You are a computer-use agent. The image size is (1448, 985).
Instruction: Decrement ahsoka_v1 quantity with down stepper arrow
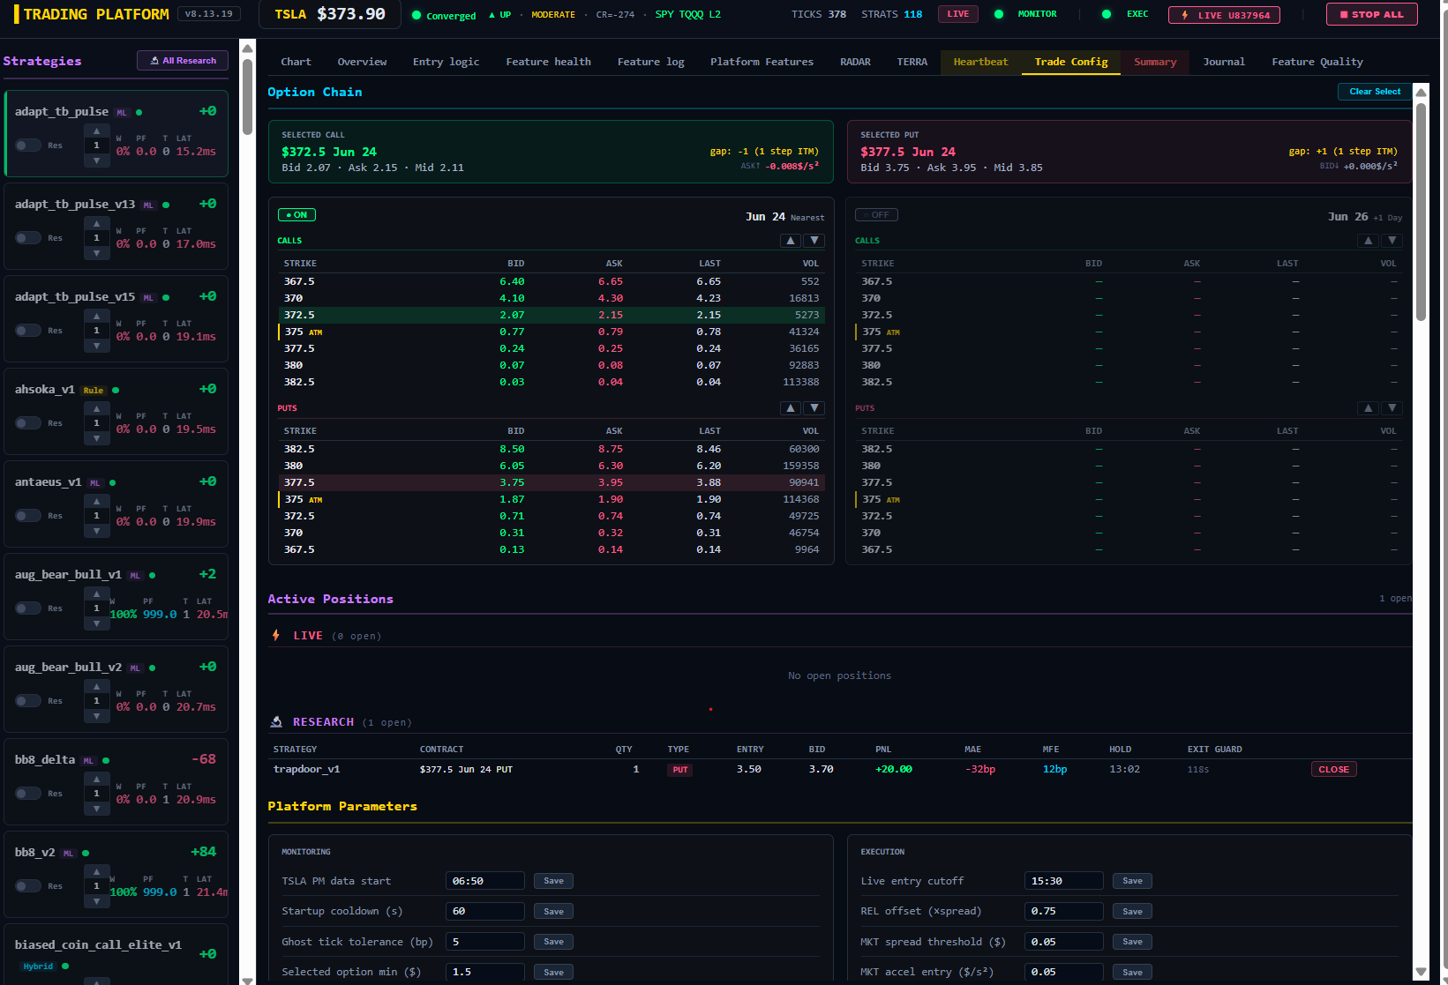pos(96,438)
